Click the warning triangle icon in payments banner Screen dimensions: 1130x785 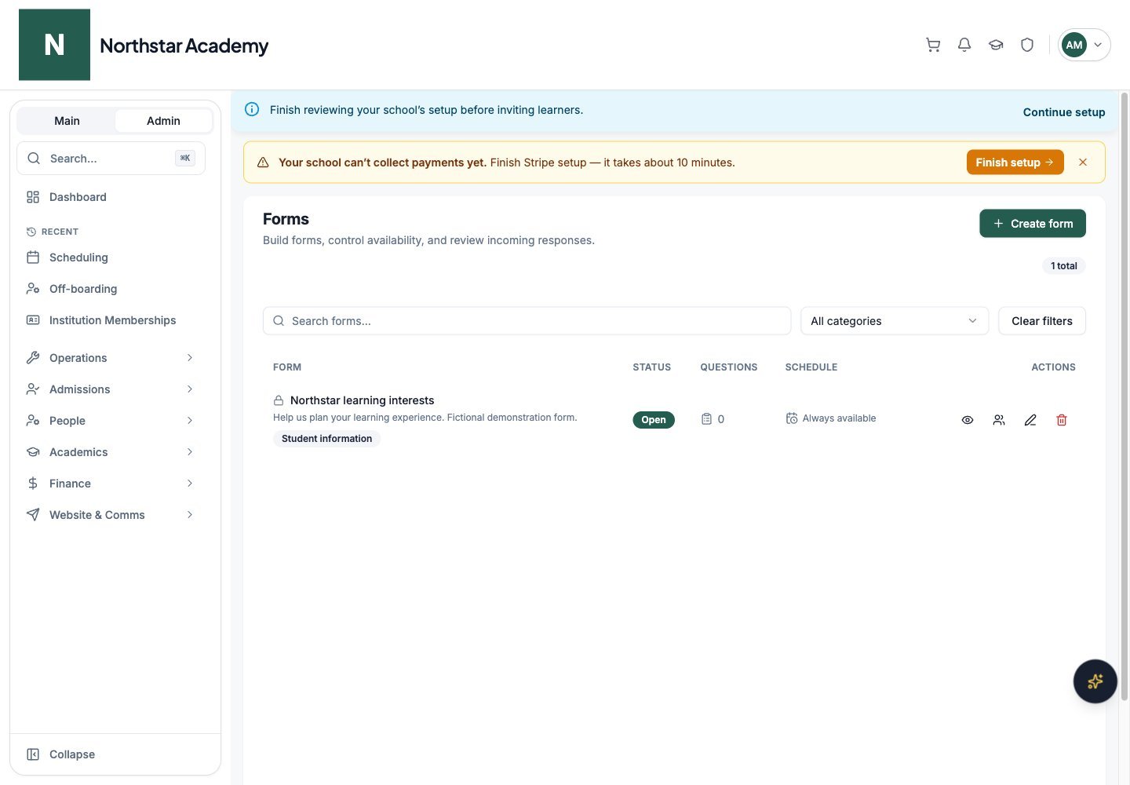pos(263,162)
